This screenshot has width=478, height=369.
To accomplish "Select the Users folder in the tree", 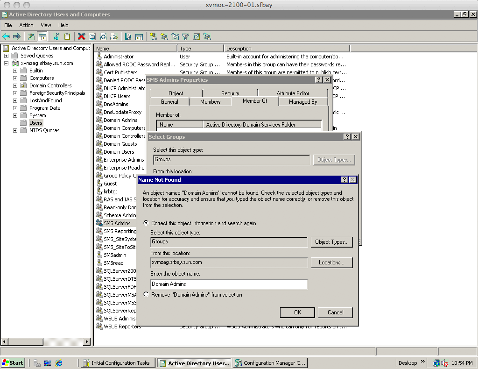I will [35, 123].
